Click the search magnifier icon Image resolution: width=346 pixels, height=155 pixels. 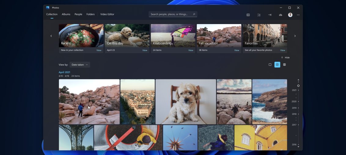(194, 14)
